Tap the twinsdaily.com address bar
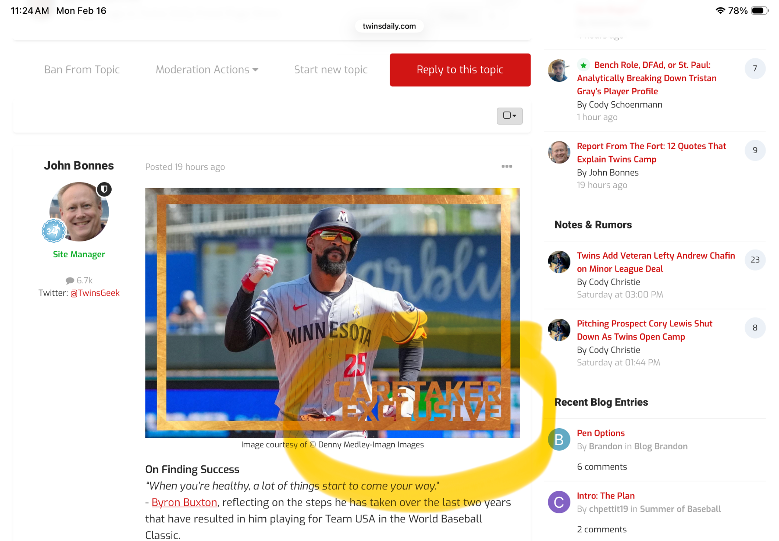The height and width of the screenshot is (541, 779). [389, 26]
